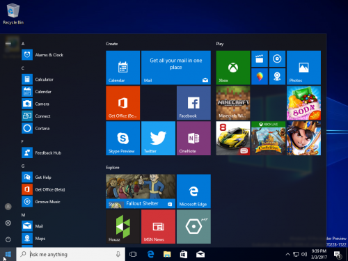Click the Windows Start button
Viewport: 348px width, 261px height.
point(8,254)
